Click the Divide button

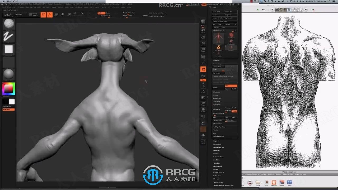[x=218, y=87]
